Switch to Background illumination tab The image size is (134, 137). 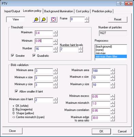[59, 11]
